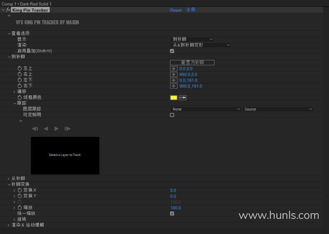Collapse the logo banner arrow
Image resolution: width=329 pixels, height=234 pixels.
9,15
